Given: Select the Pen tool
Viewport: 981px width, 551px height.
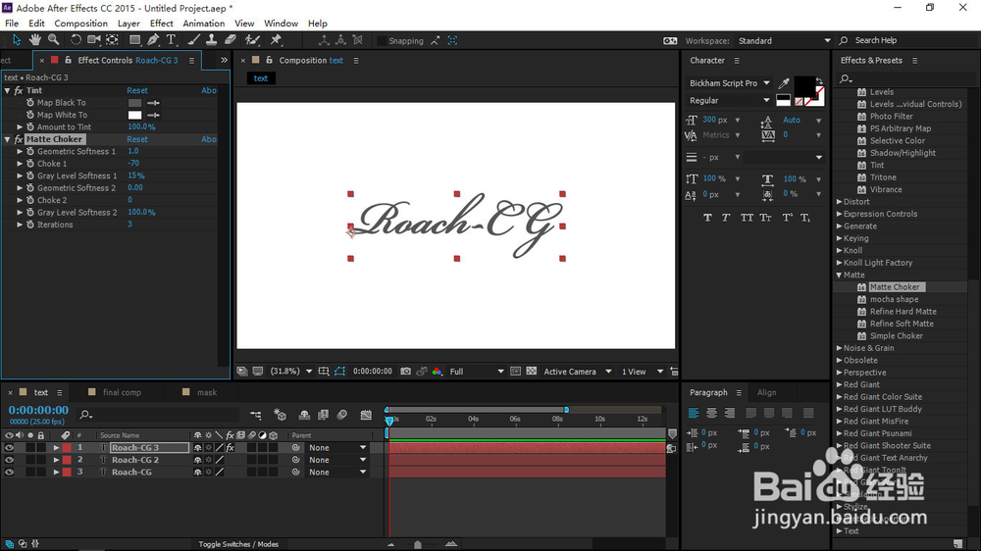Looking at the screenshot, I should 153,40.
